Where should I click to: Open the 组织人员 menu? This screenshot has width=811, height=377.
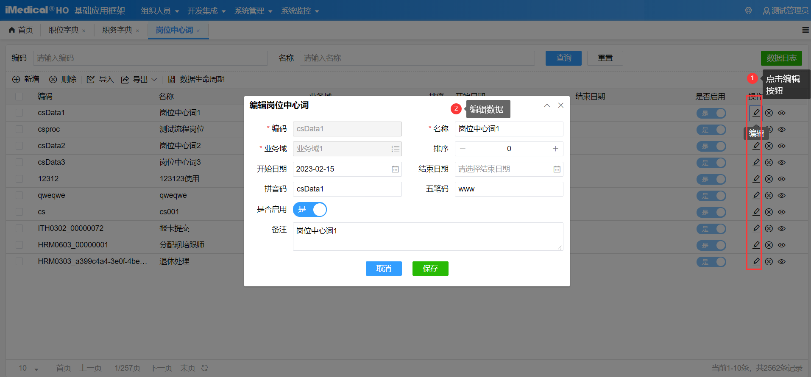click(x=160, y=11)
